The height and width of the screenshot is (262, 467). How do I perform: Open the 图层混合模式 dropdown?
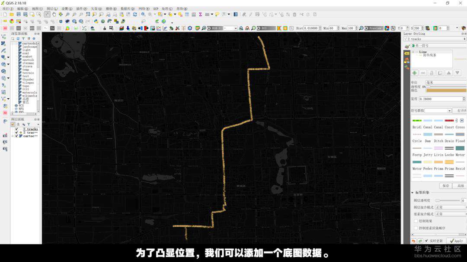click(x=450, y=207)
